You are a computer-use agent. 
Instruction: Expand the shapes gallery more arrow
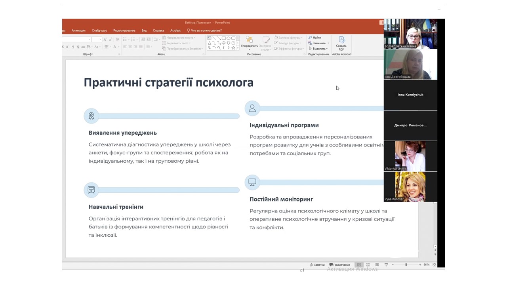(238, 48)
